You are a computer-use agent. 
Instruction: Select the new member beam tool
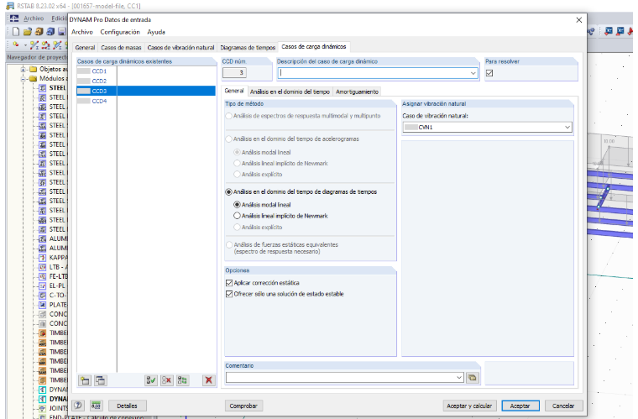point(57,45)
